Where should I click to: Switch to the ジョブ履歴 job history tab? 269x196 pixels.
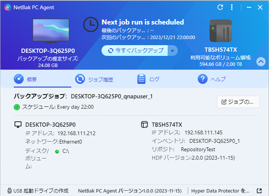click(94, 79)
